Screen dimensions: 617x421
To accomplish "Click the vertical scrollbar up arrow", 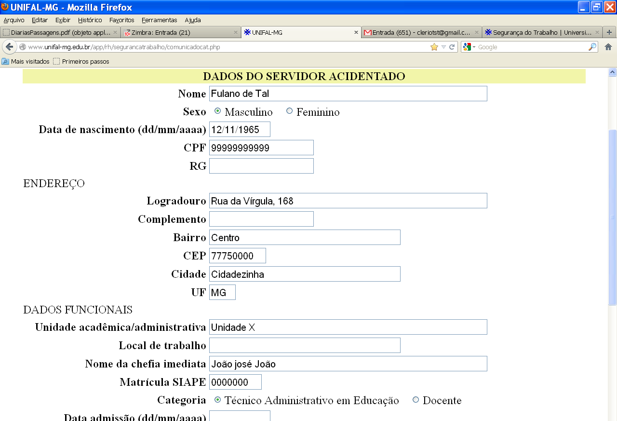I will (613, 72).
